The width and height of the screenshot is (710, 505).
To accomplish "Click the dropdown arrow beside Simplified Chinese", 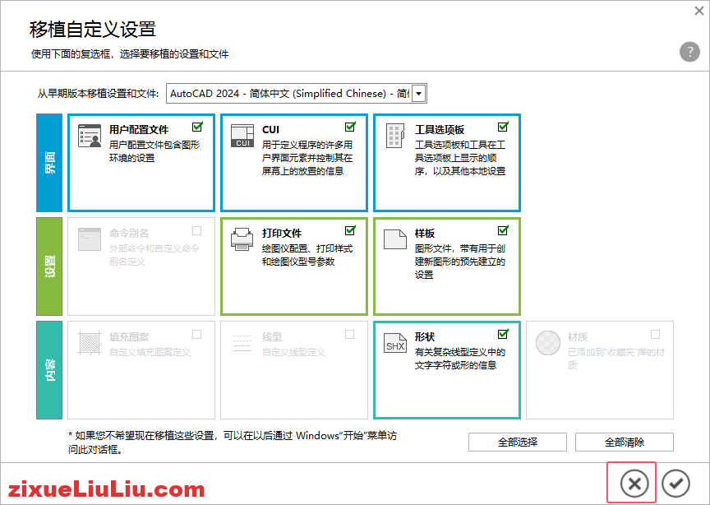I will (x=418, y=93).
